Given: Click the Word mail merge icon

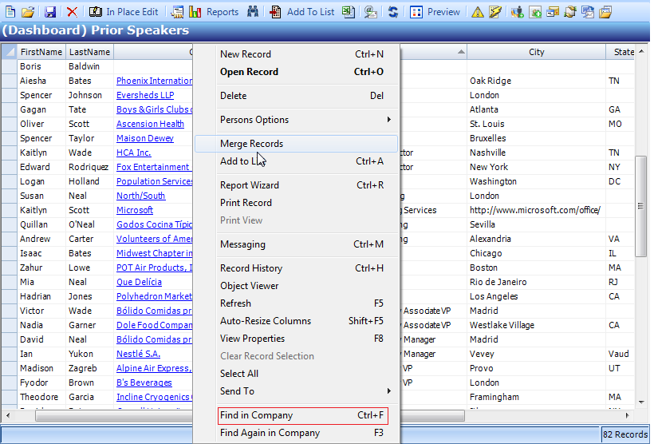Looking at the screenshot, I should tap(588, 12).
